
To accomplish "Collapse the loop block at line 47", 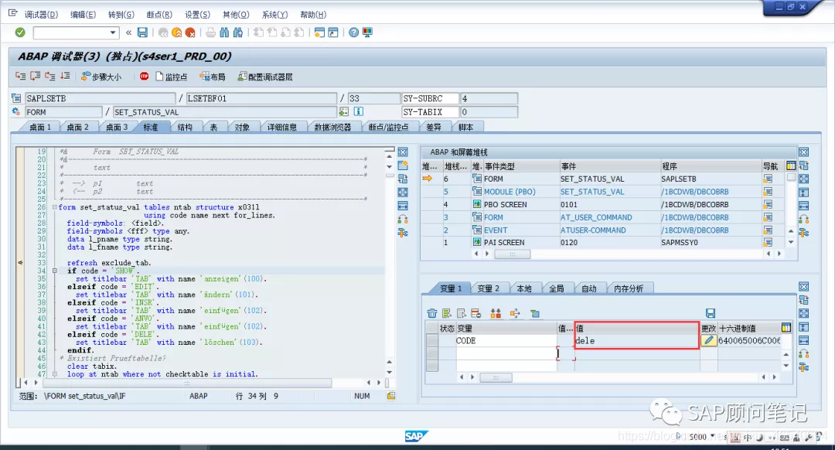I will tap(54, 374).
